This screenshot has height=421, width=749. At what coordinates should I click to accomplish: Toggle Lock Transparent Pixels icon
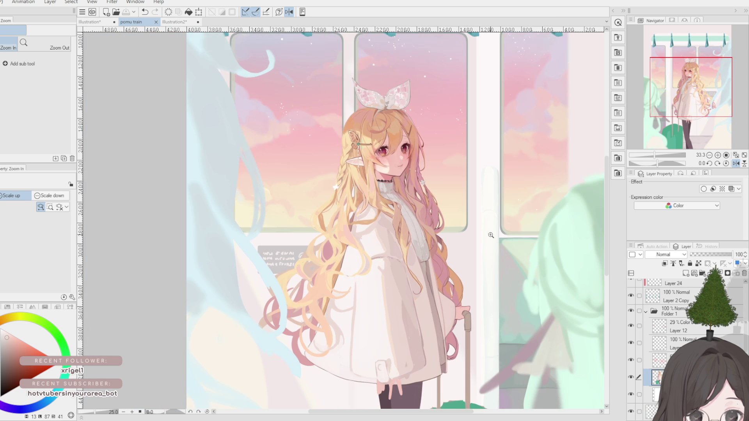pyautogui.click(x=698, y=264)
